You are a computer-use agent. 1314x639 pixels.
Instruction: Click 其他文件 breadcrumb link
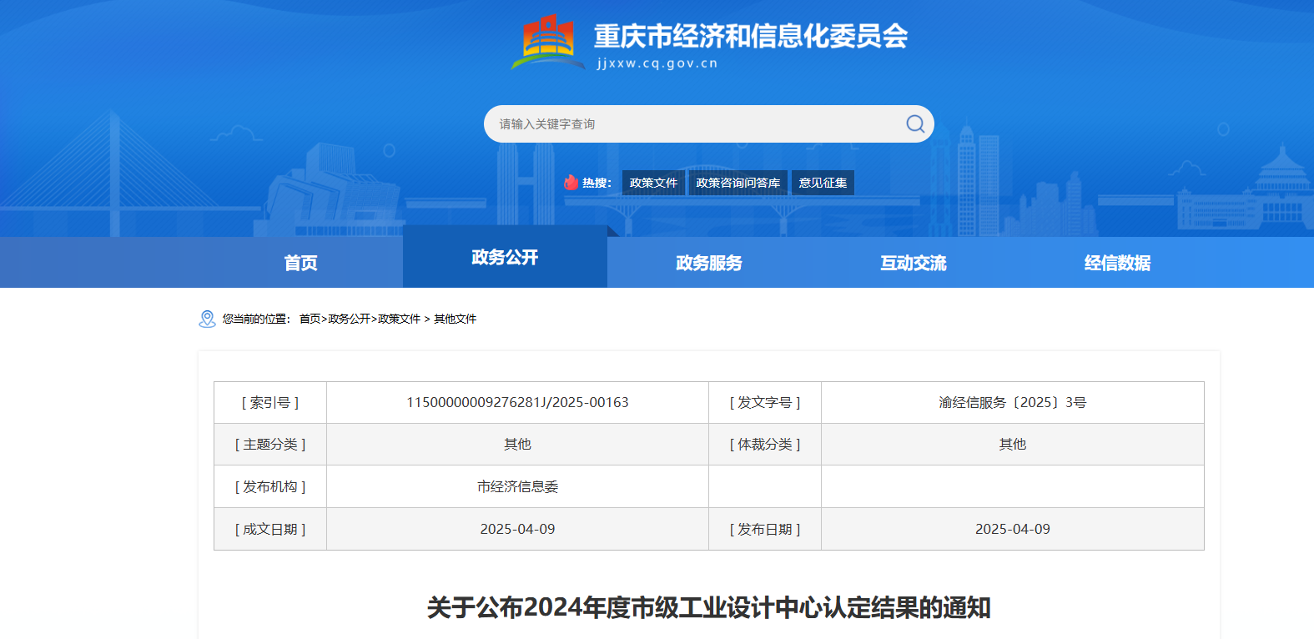455,319
